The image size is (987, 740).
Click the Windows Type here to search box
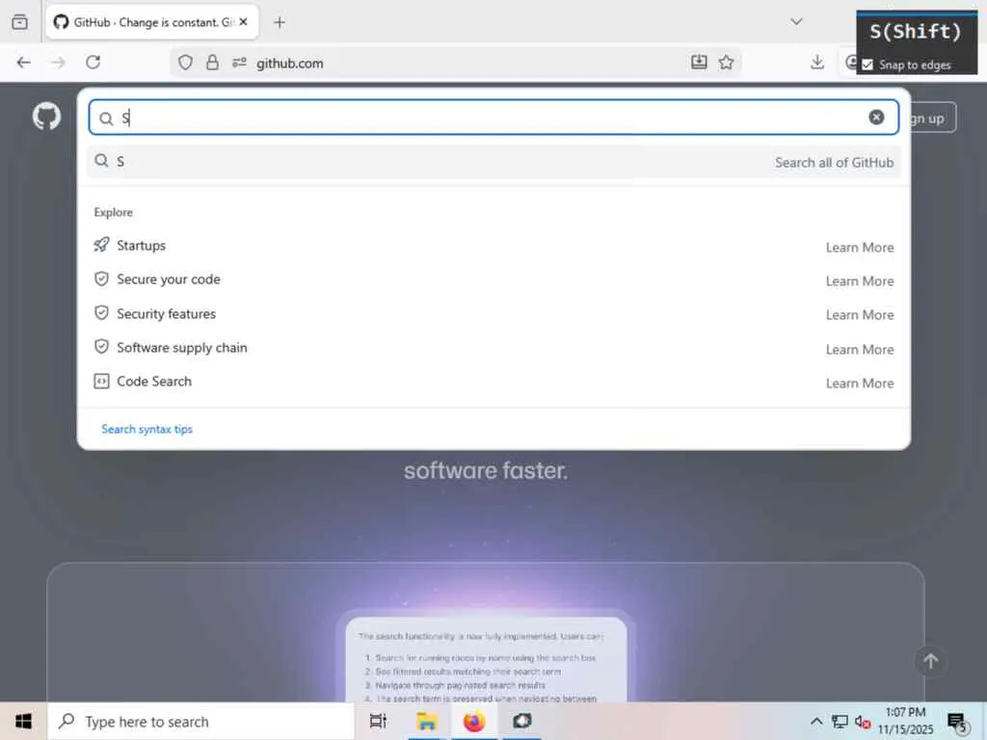200,721
